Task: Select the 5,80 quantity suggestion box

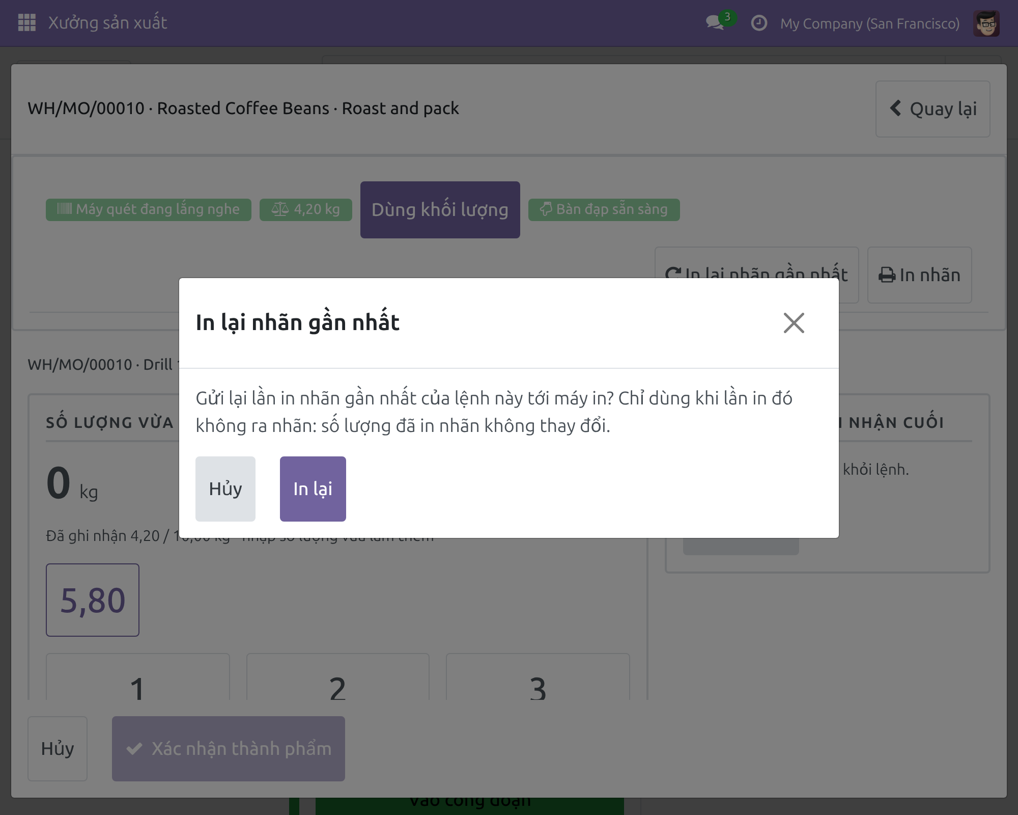Action: click(x=93, y=600)
